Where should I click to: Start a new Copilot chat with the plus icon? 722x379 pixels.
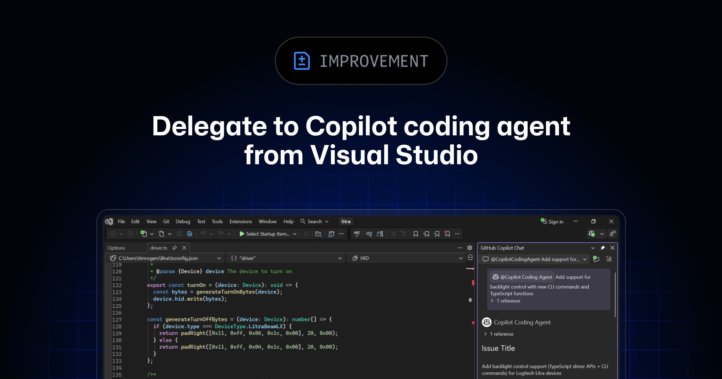click(x=596, y=259)
